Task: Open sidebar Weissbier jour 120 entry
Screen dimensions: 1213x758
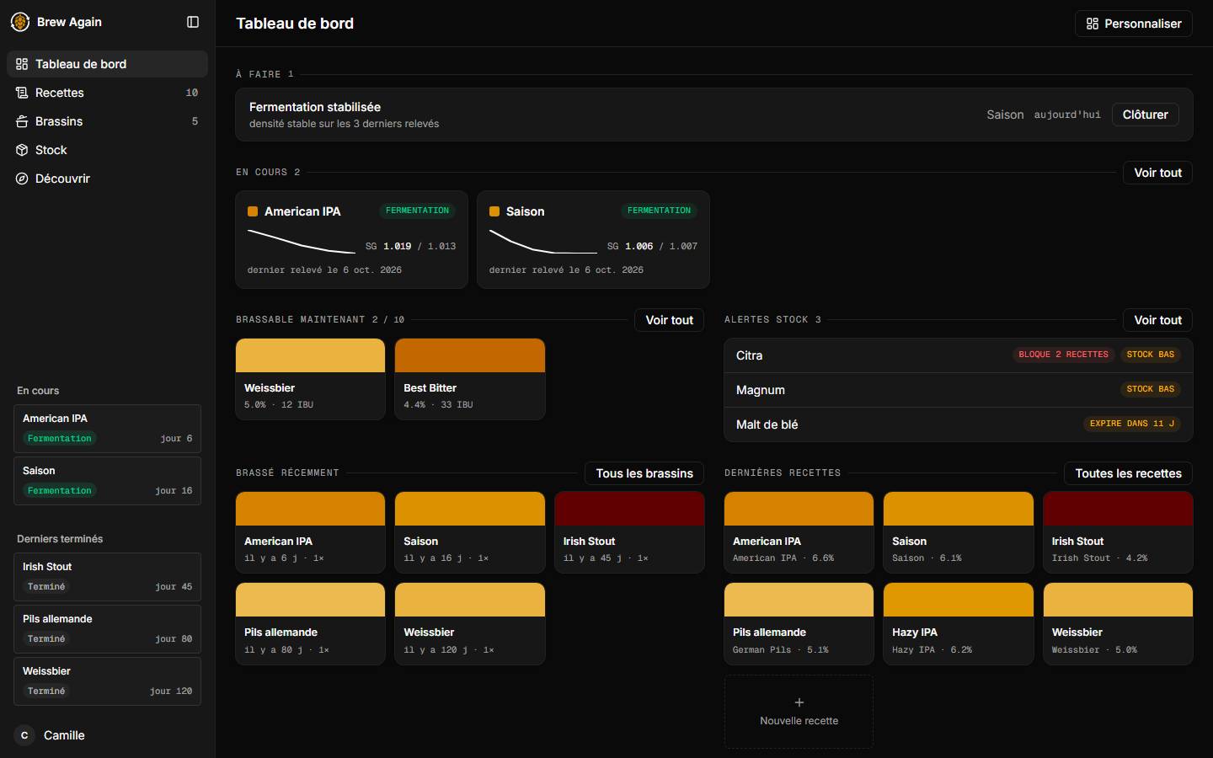Action: click(107, 681)
